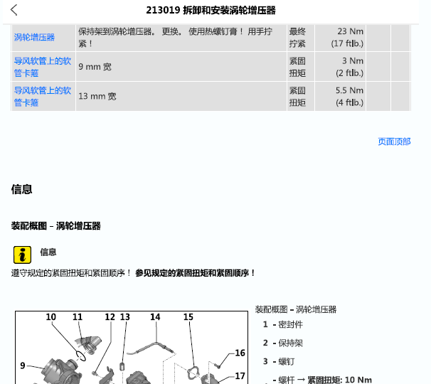Click callout number 16 in diagram
Screen dimensions: 431x384
pyautogui.click(x=240, y=353)
